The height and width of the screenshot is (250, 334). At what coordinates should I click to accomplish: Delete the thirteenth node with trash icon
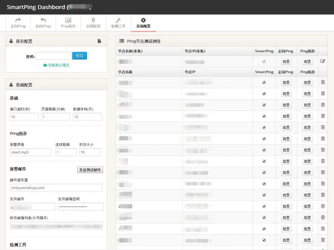pos(323,217)
